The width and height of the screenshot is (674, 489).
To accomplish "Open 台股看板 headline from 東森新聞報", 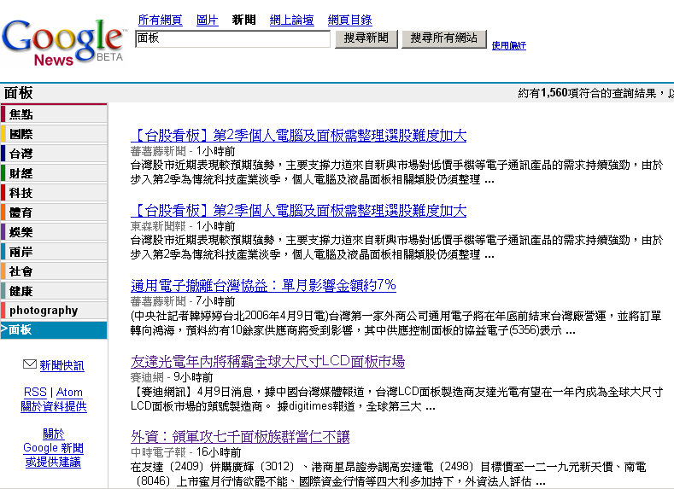I will (298, 211).
